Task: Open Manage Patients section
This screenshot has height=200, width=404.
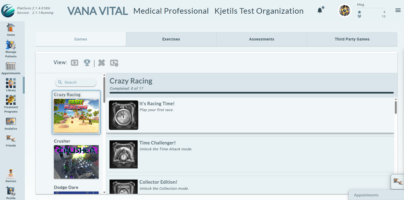Action: 11,49
